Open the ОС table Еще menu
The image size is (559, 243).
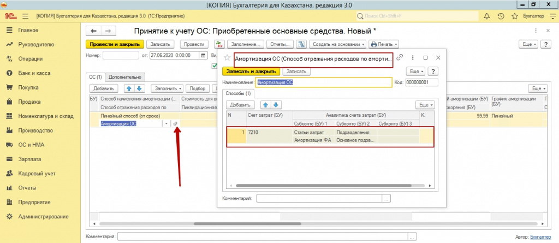click(x=538, y=88)
